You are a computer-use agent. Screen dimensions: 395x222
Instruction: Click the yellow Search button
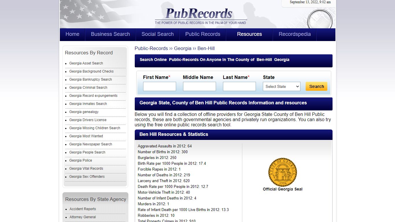coord(317,86)
